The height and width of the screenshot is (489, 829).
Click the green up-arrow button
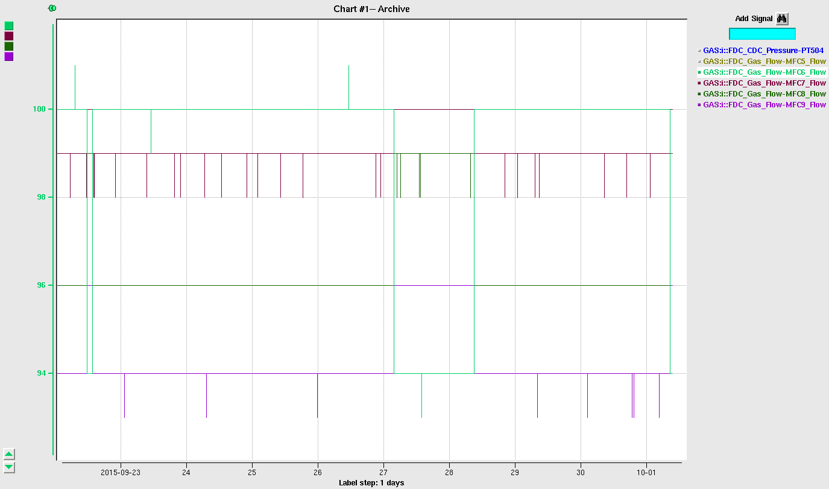pyautogui.click(x=9, y=454)
